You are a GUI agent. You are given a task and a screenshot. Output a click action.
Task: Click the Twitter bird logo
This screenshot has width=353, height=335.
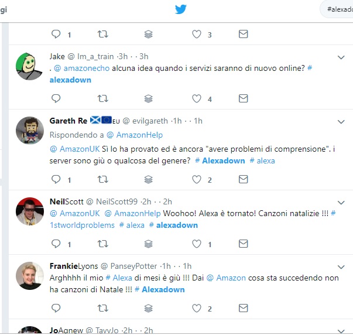(x=181, y=9)
